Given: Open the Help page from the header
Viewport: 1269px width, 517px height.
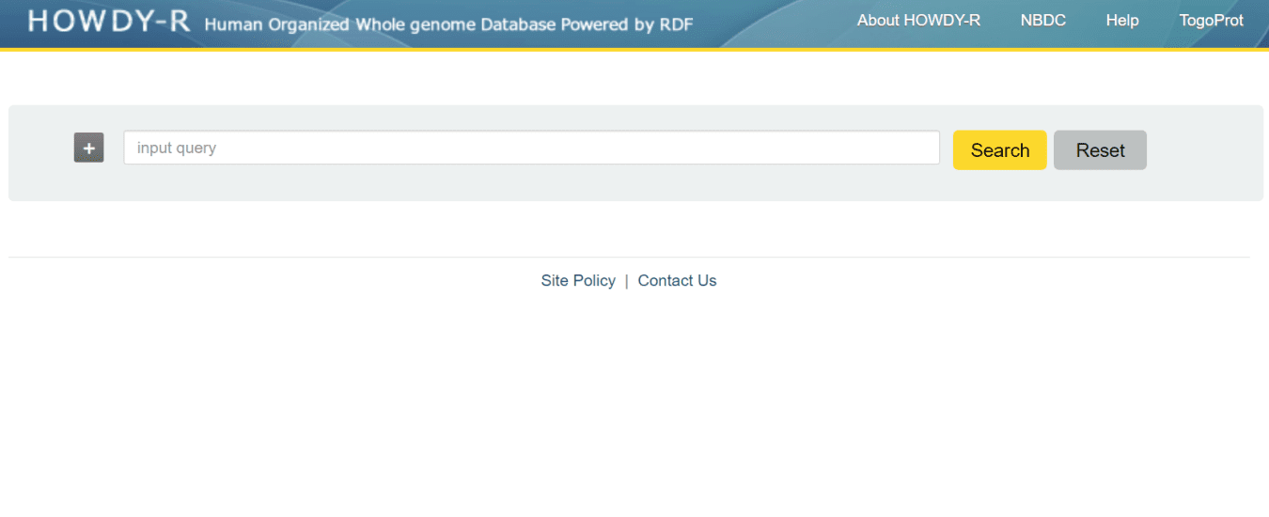Looking at the screenshot, I should pyautogui.click(x=1121, y=21).
